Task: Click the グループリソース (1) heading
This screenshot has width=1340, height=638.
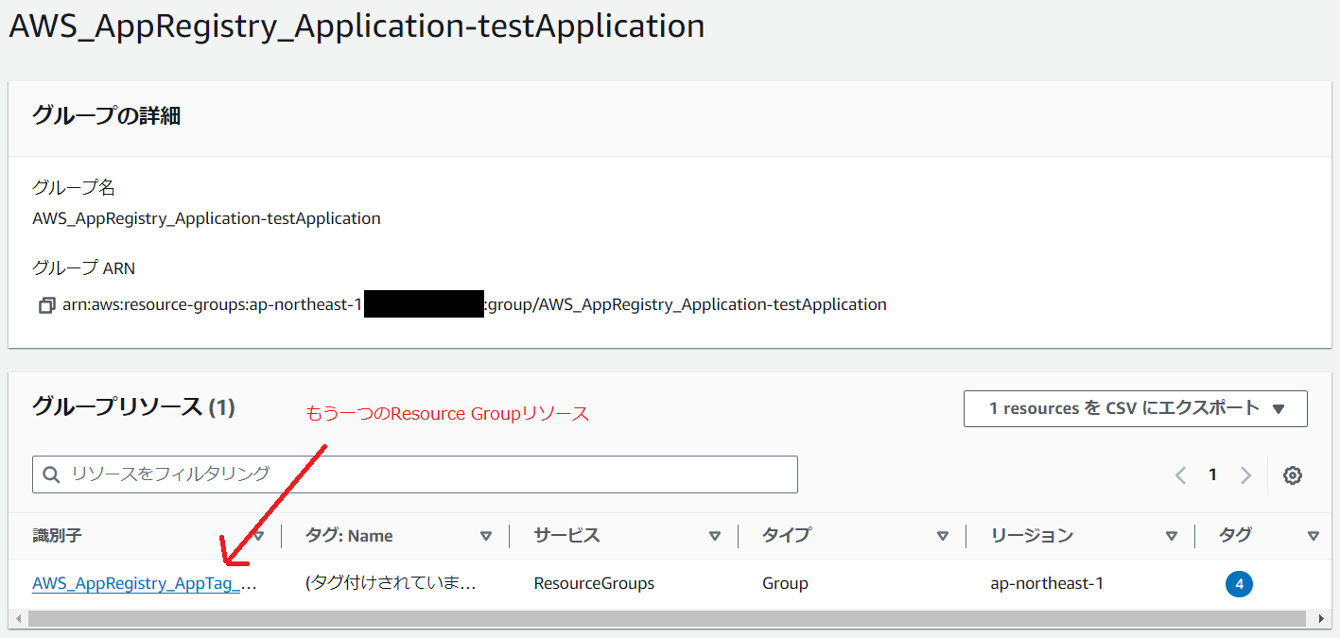Action: [x=133, y=407]
